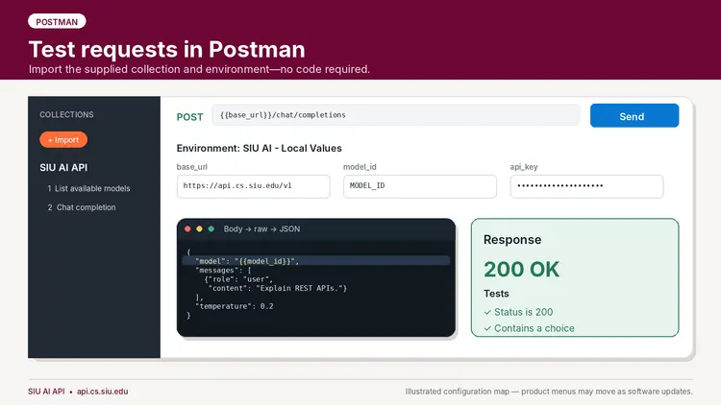Click the blue Send button
The image size is (721, 405).
point(634,116)
